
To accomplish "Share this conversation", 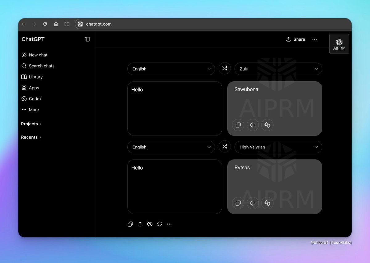I will pyautogui.click(x=296, y=39).
